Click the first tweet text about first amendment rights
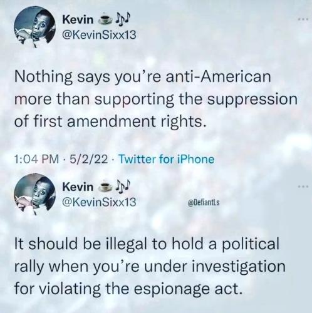312x313 pixels. click(156, 100)
